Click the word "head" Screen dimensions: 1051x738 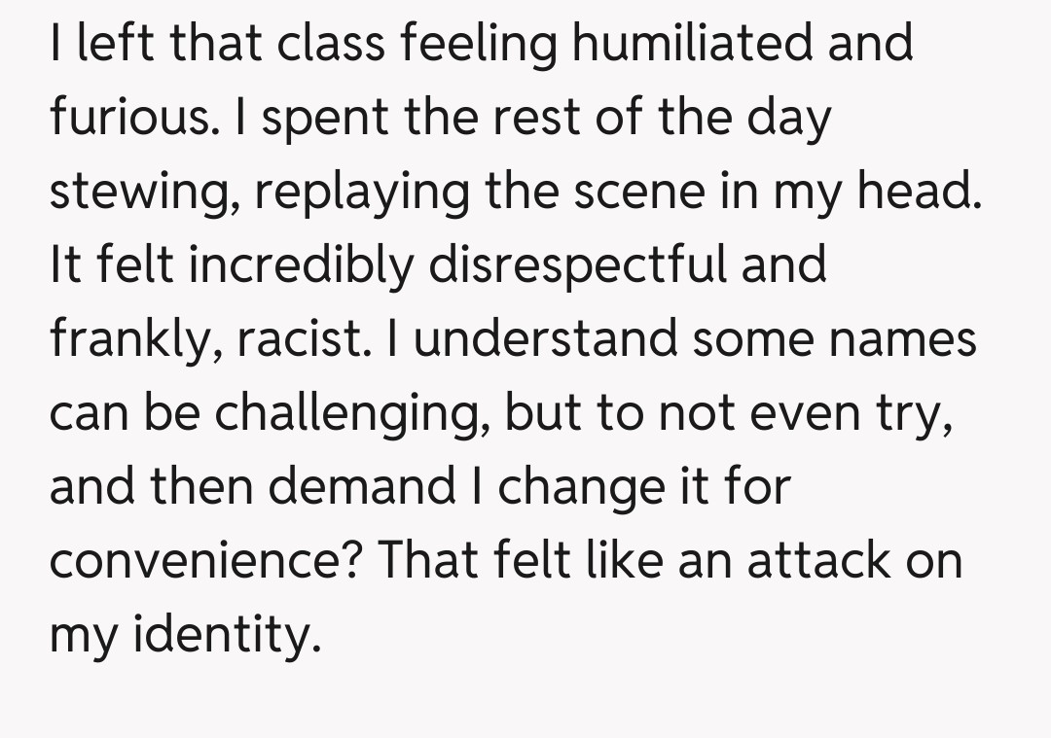918,192
